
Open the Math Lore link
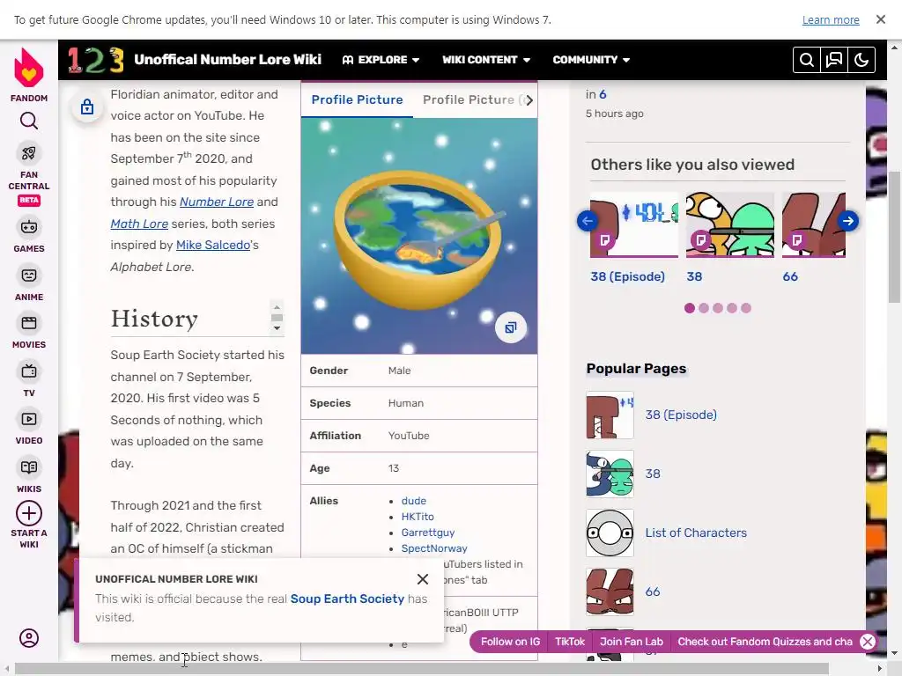coord(139,224)
